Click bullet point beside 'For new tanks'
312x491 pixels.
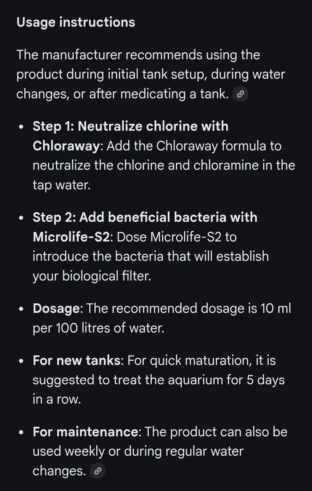click(x=22, y=361)
